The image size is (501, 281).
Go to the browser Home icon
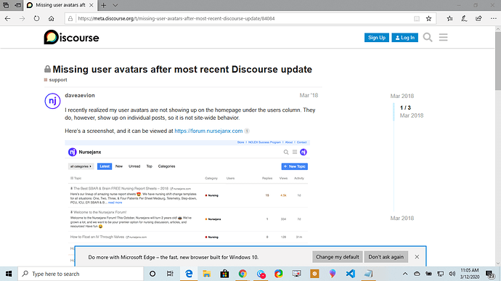tap(51, 19)
